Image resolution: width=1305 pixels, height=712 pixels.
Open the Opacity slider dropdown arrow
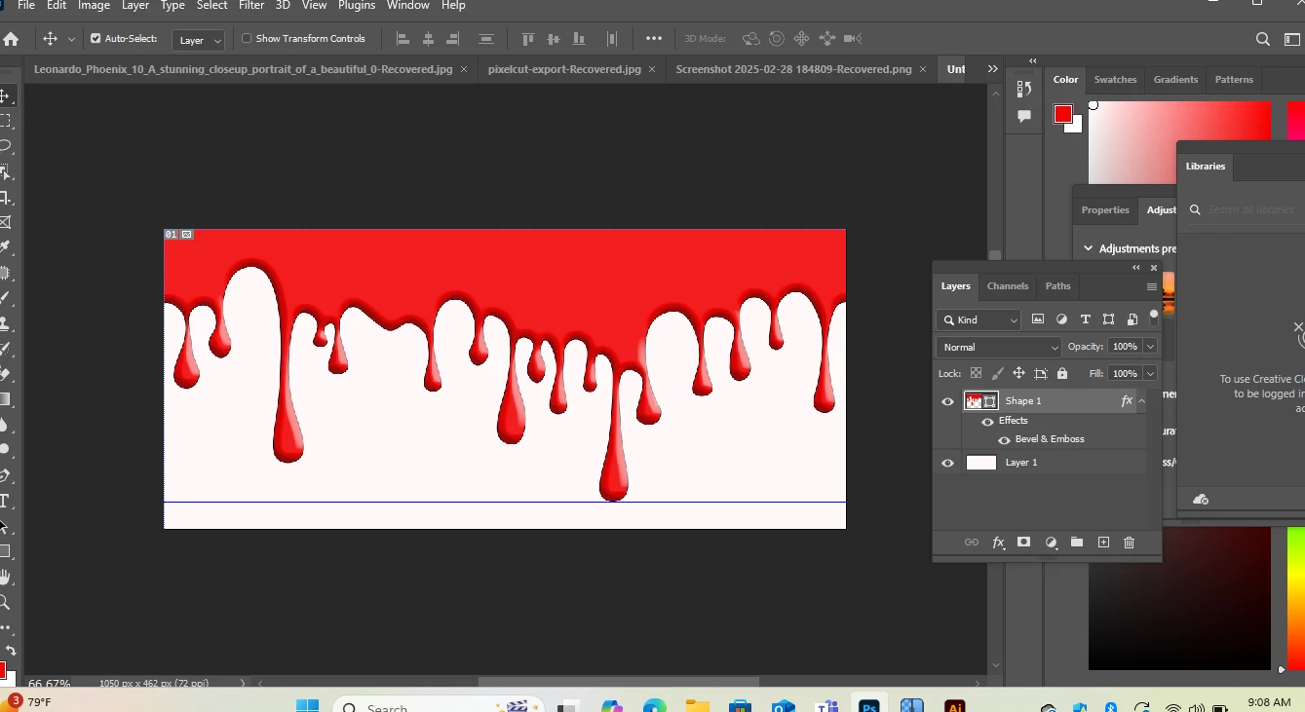(x=1150, y=347)
